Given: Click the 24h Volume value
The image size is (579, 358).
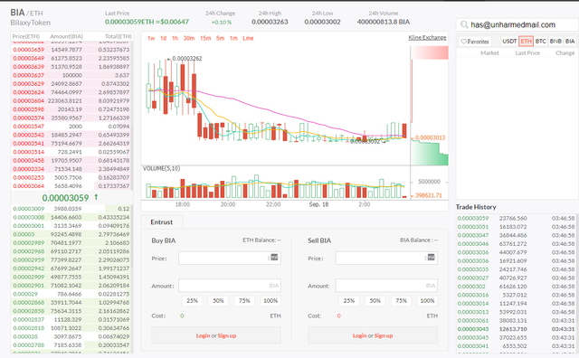Looking at the screenshot, I should [384, 22].
